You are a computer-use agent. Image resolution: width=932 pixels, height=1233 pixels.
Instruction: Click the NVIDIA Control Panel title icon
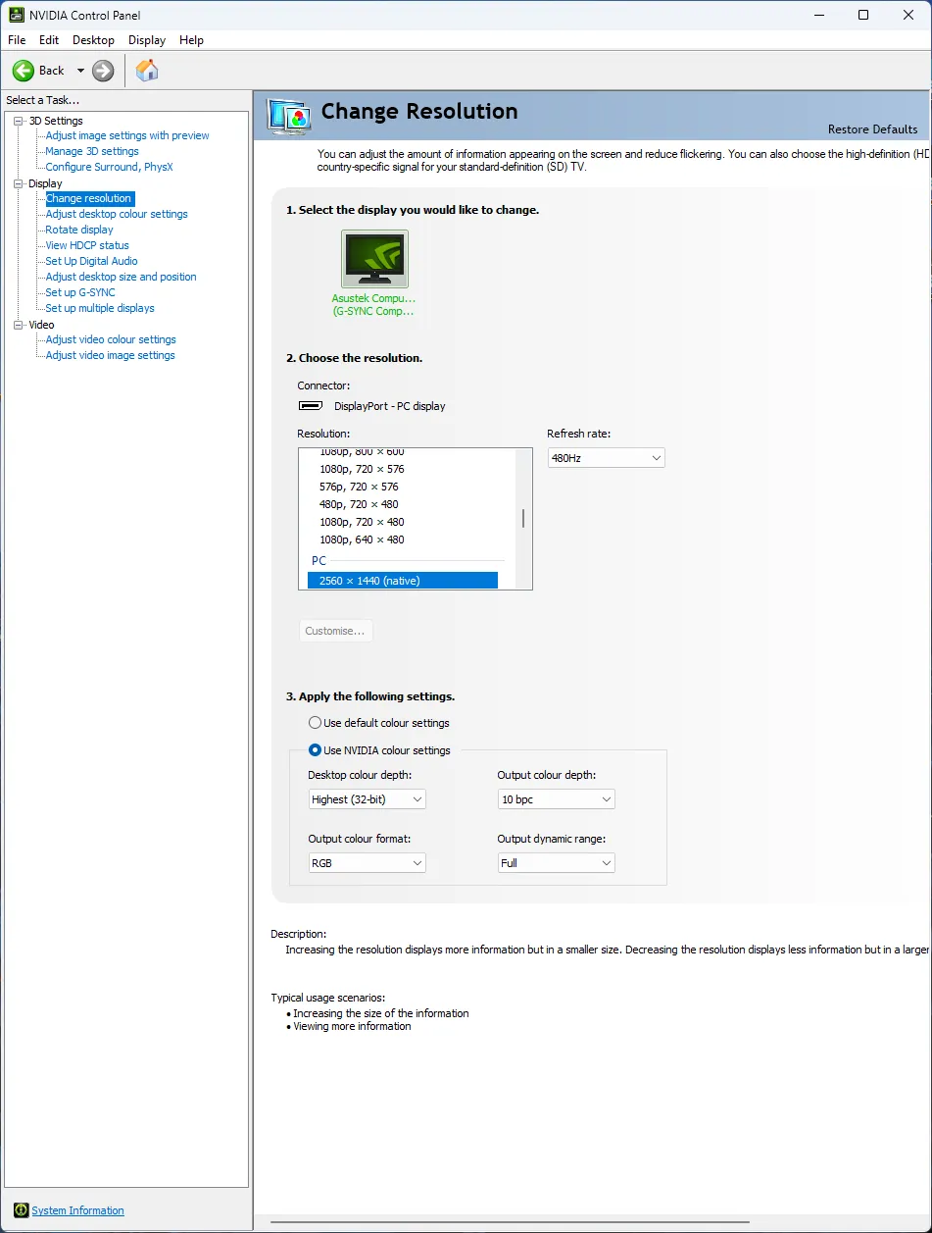tap(16, 15)
